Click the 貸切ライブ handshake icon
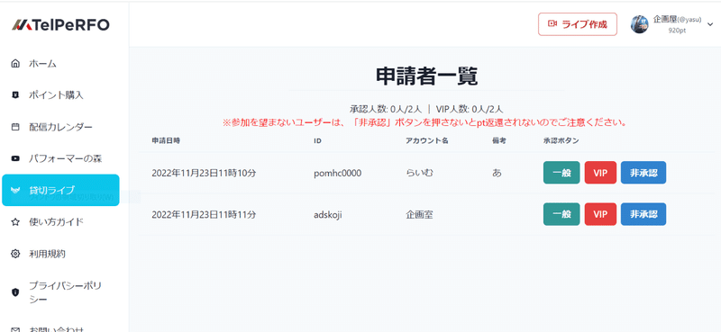 tap(15, 190)
